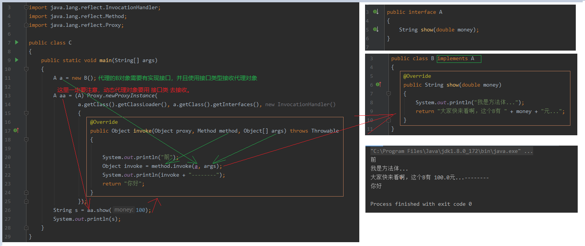Screen dimensions: 585x246
Task: Place cursor on InvocationHandler import line
Action: pyautogui.click(x=95, y=7)
